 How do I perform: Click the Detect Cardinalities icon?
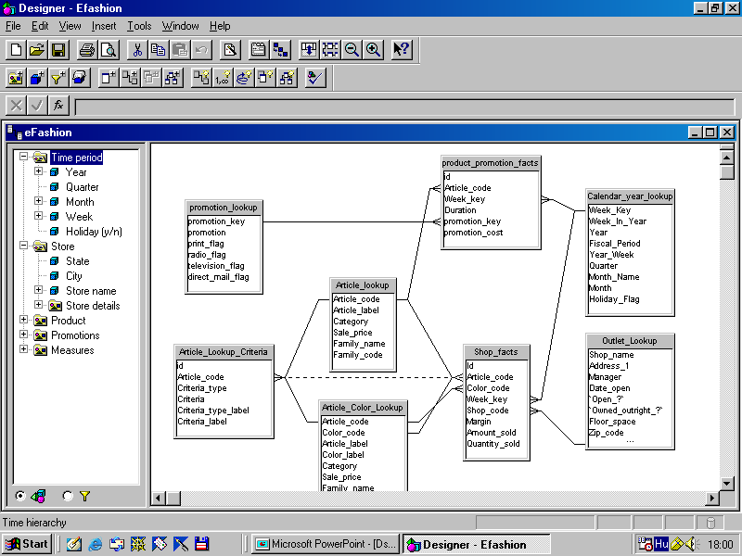pyautogui.click(x=223, y=78)
